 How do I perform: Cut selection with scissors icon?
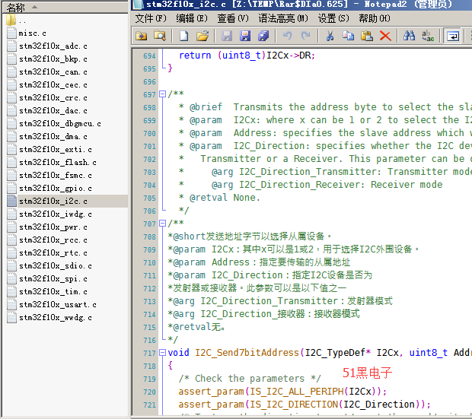pos(330,36)
